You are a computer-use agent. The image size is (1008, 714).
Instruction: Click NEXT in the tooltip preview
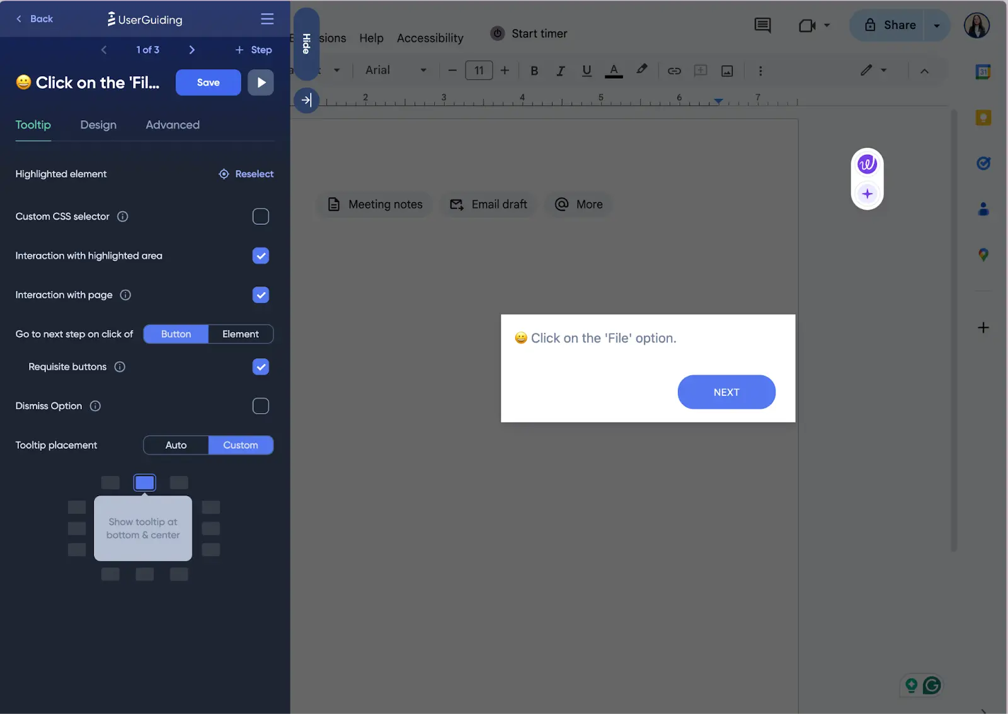point(726,392)
